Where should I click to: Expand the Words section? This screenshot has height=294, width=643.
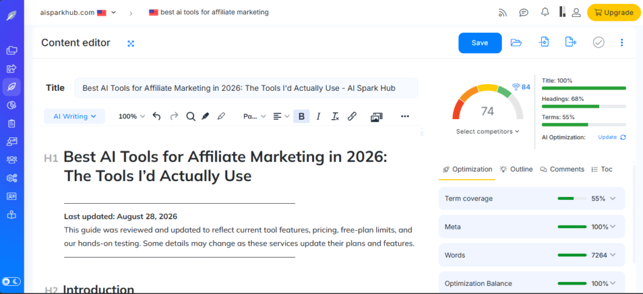tap(532, 255)
